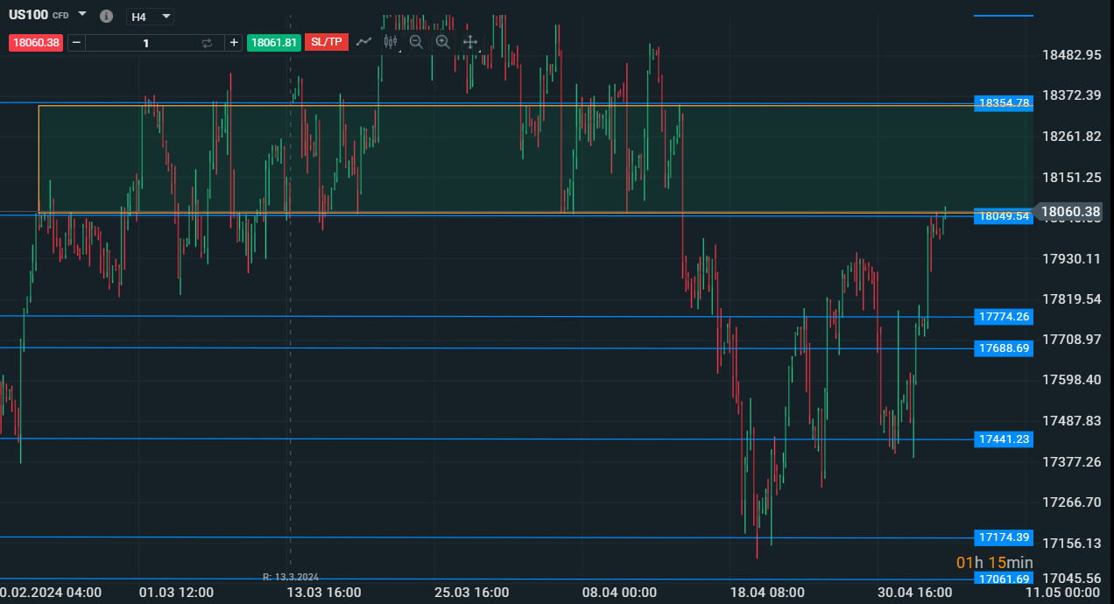The width and height of the screenshot is (1114, 604).
Task: Click the 18482.95 price axis value
Action: coord(1071,54)
